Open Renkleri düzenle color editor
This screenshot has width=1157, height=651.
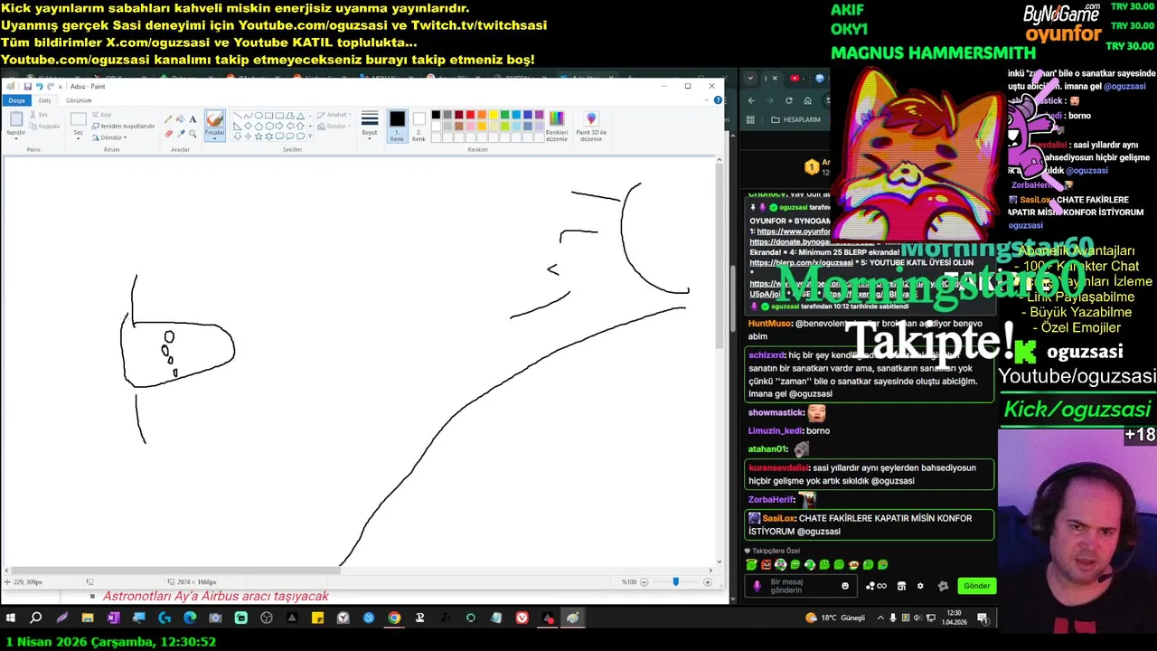click(557, 125)
